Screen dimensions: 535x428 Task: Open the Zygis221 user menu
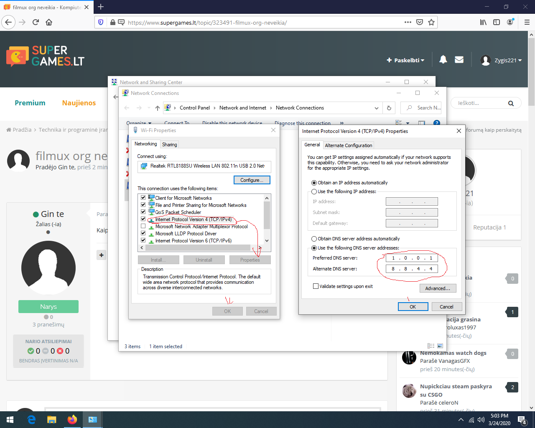coord(501,60)
